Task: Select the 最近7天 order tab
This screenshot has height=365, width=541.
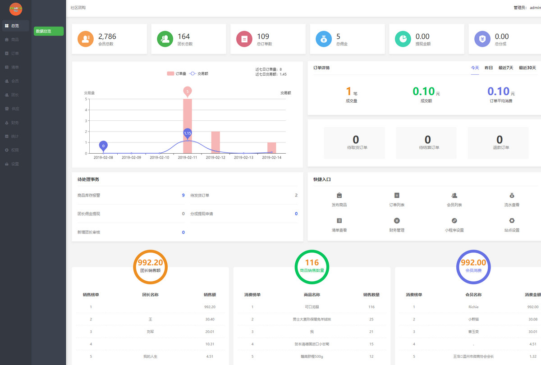Action: [x=505, y=68]
